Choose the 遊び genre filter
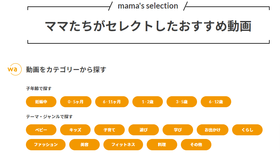 pyautogui.click(x=144, y=130)
